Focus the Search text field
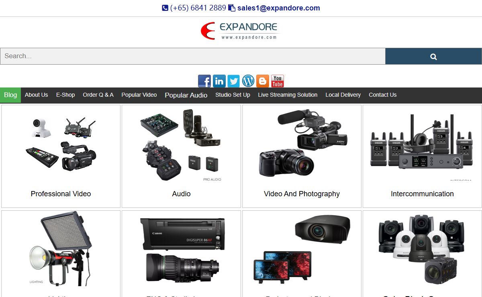This screenshot has width=482, height=297. [193, 56]
